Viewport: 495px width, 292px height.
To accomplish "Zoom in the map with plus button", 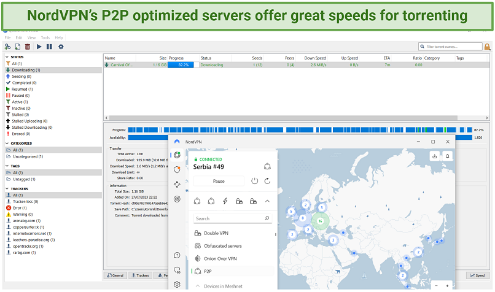I will (447, 286).
